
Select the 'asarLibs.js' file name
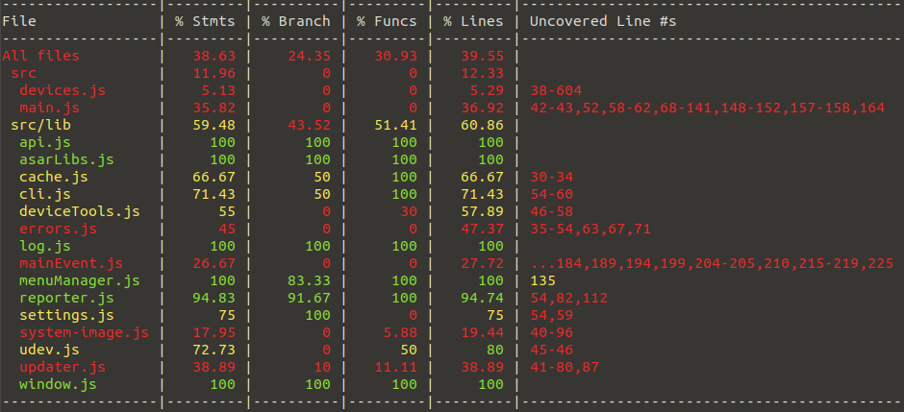coord(67,159)
